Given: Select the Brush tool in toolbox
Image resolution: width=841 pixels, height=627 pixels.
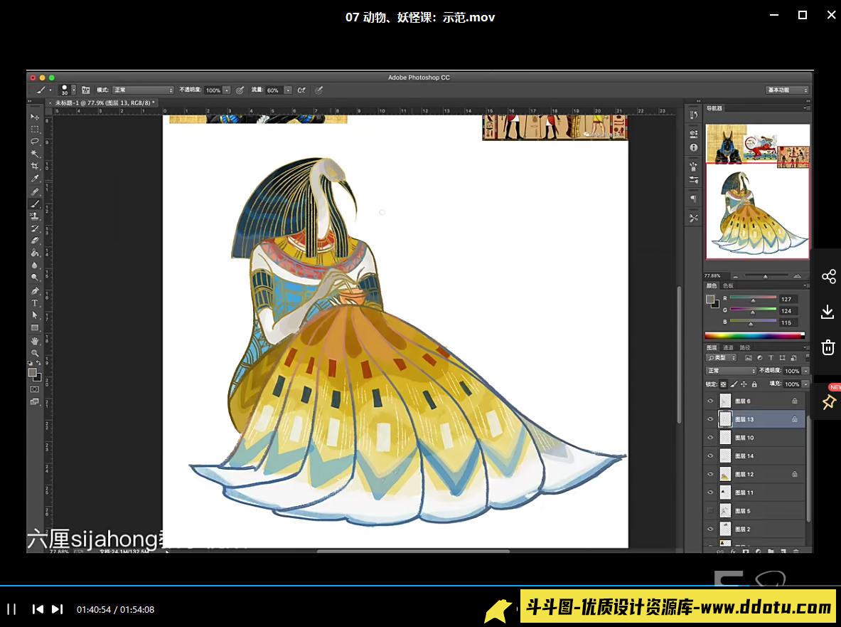Looking at the screenshot, I should click(x=35, y=204).
